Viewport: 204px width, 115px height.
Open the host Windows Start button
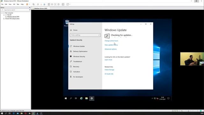tap(2, 113)
